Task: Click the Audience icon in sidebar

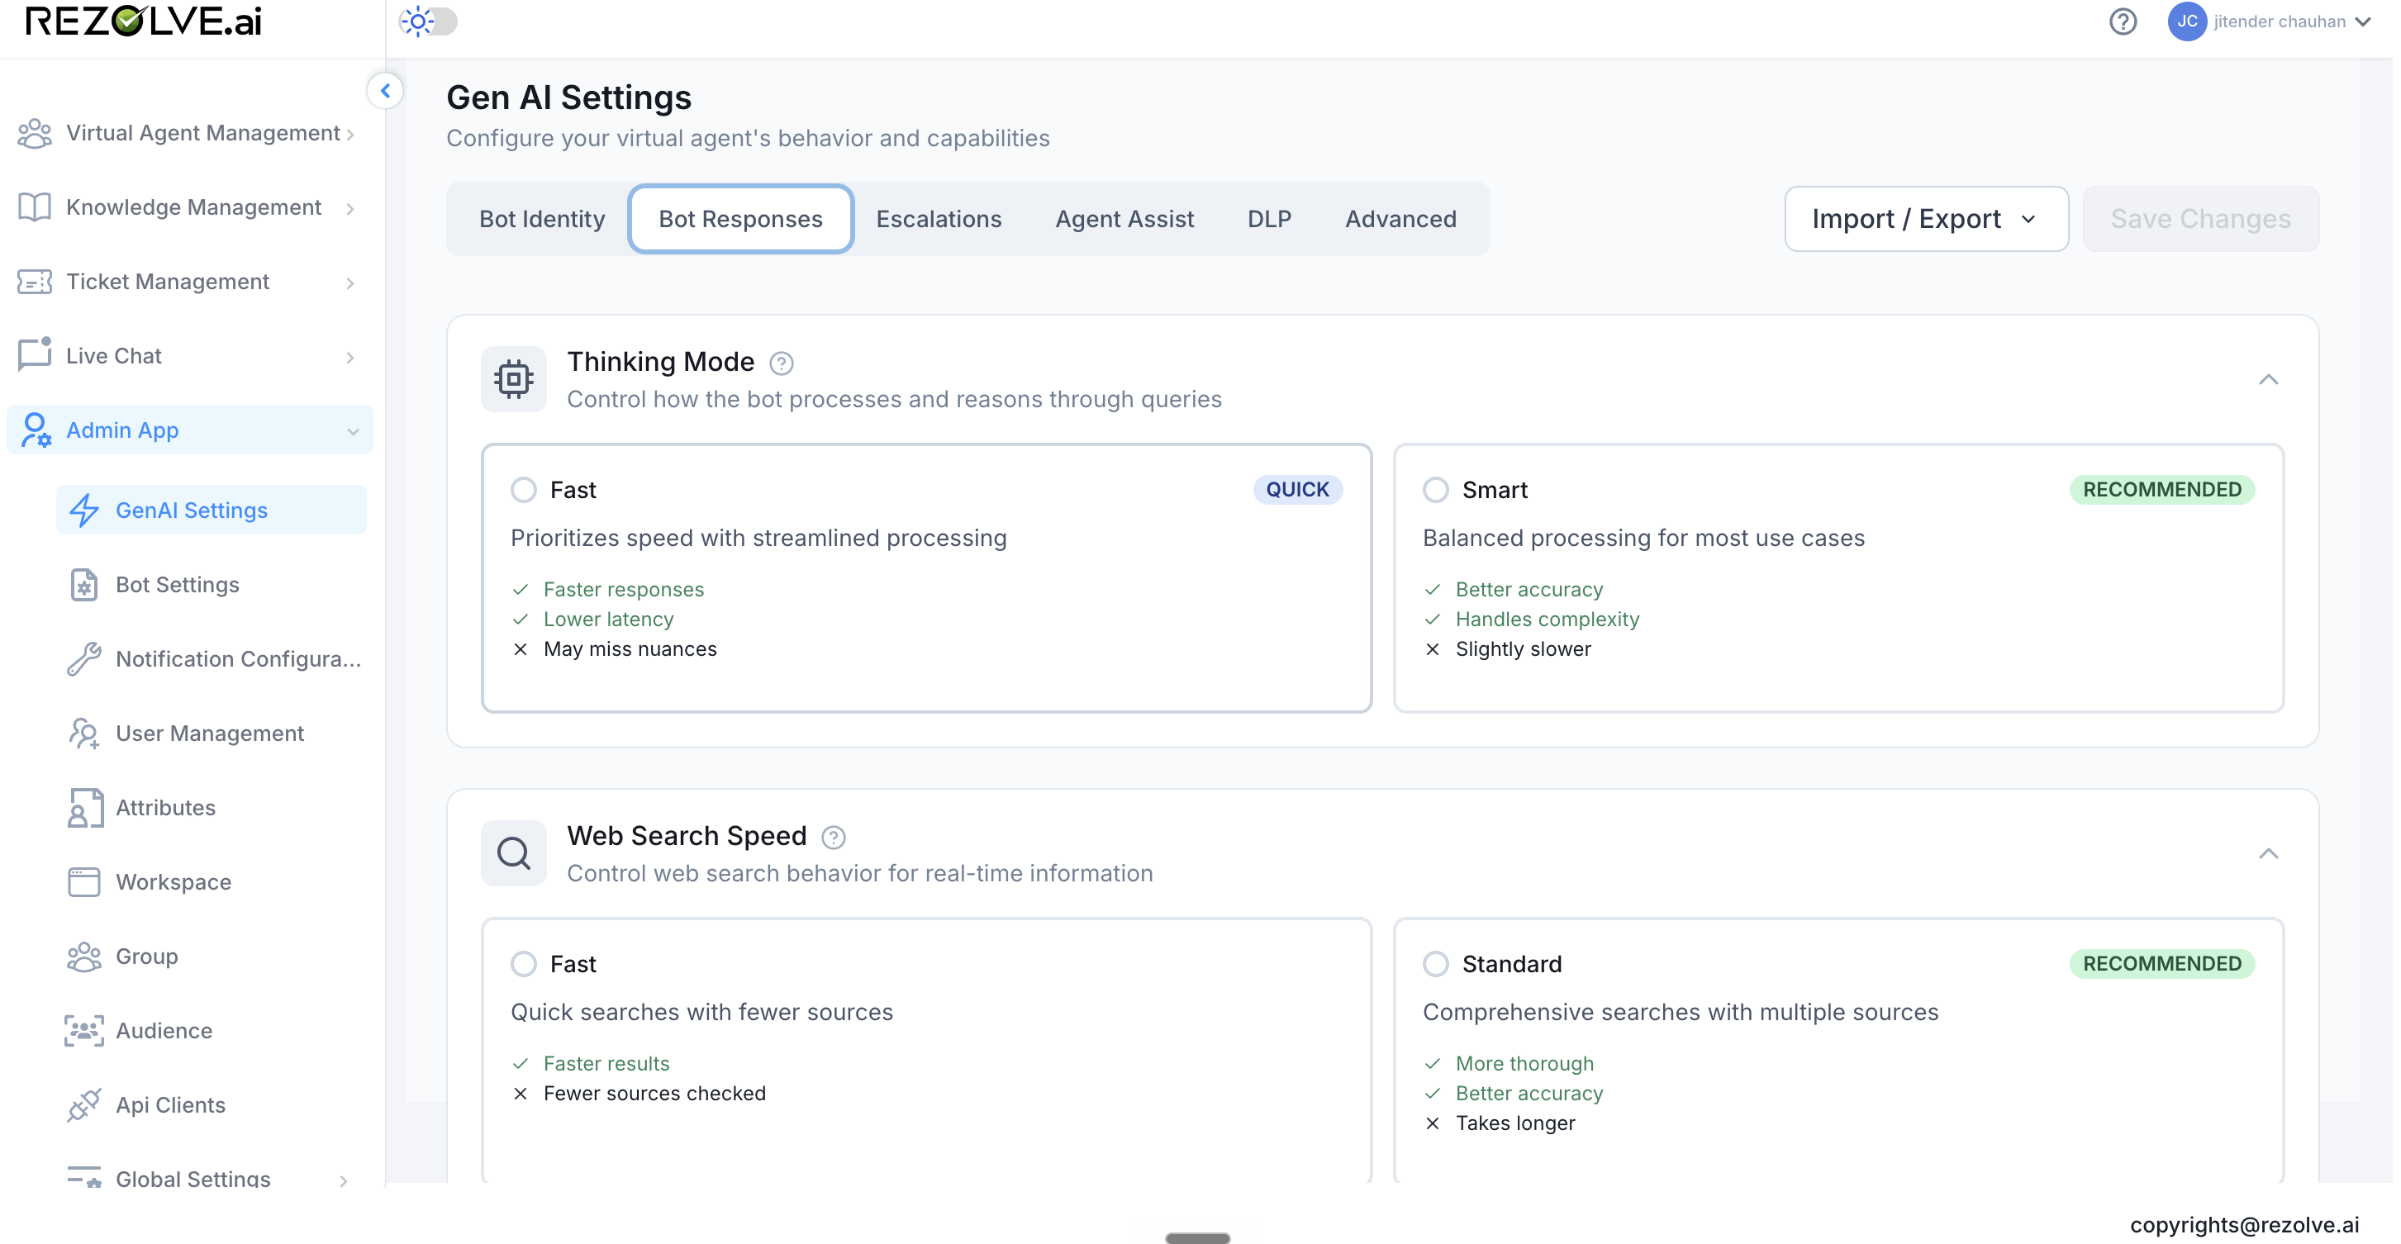Action: pyautogui.click(x=84, y=1031)
